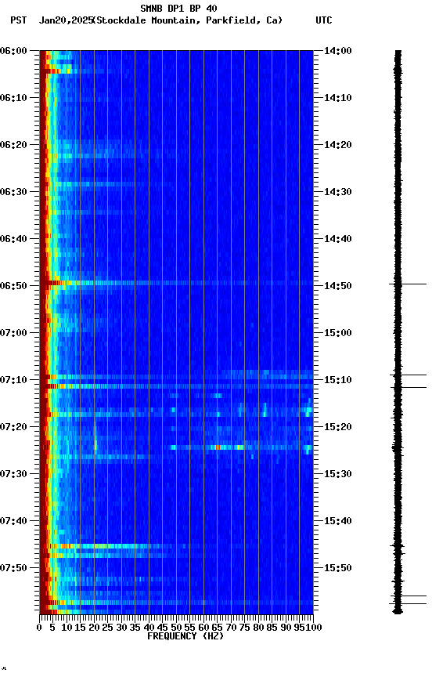Click the 'Stockdale Mountain, Parkfield, Ca' location text
Image resolution: width=432 pixels, height=677 pixels.
click(187, 20)
